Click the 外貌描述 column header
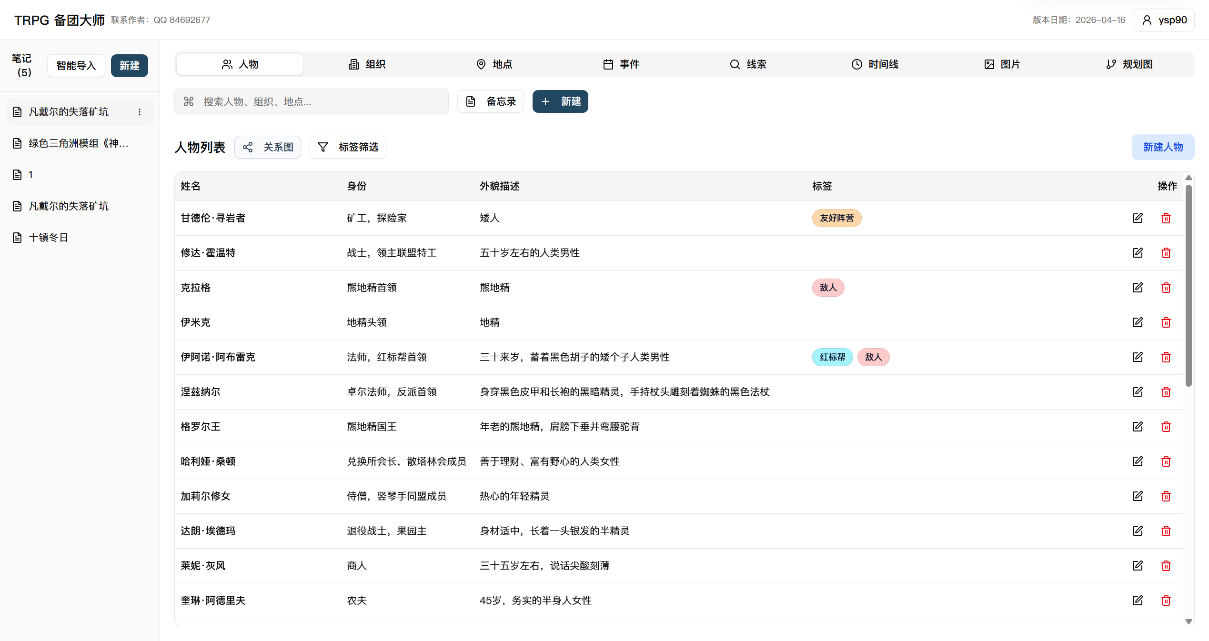This screenshot has height=641, width=1209. click(x=500, y=186)
